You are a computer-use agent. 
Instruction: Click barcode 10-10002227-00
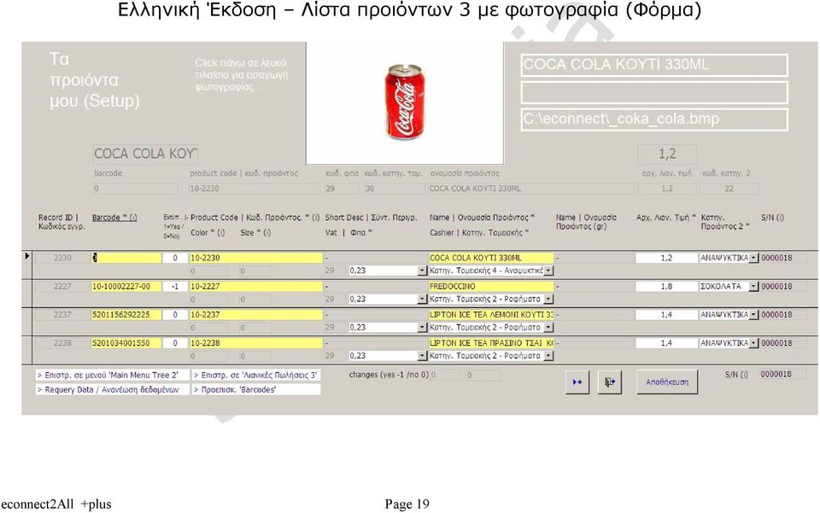click(x=126, y=286)
